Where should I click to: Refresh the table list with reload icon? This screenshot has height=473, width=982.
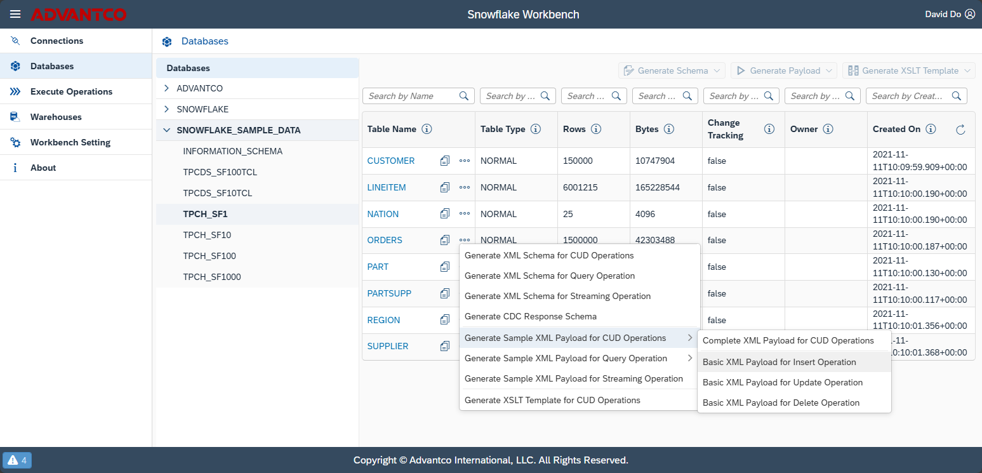click(960, 130)
